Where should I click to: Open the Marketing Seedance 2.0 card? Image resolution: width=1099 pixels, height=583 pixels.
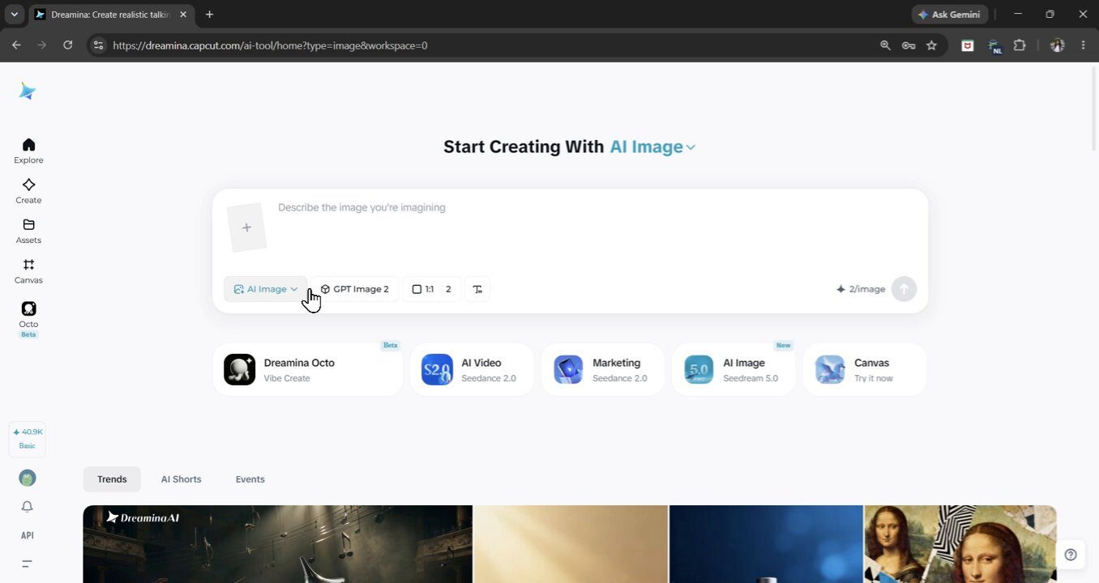[603, 370]
